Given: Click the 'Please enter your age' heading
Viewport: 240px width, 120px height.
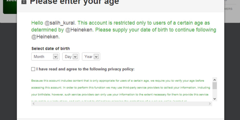Looking at the screenshot, I should [x=74, y=2].
